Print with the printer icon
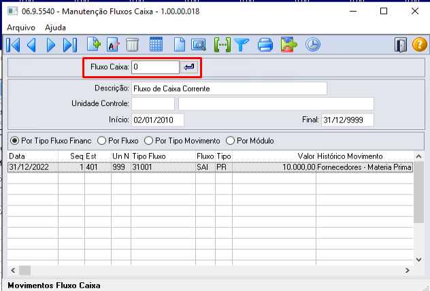Viewport: 430px width, 291px height. 265,45
